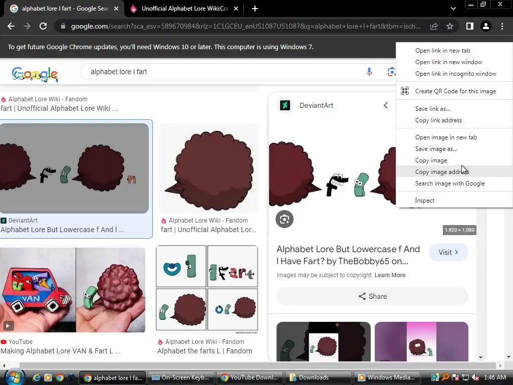The height and width of the screenshot is (385, 513).
Task: Switch to Unofficial Alphabet Lore Wiki tab
Action: (185, 9)
